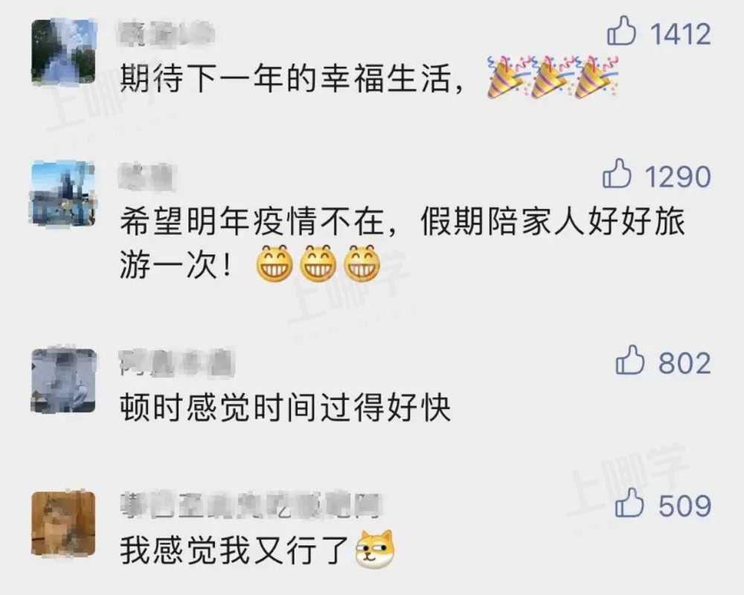Tap the first grinning face emoji

(275, 263)
